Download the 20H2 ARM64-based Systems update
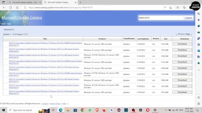 (182, 62)
